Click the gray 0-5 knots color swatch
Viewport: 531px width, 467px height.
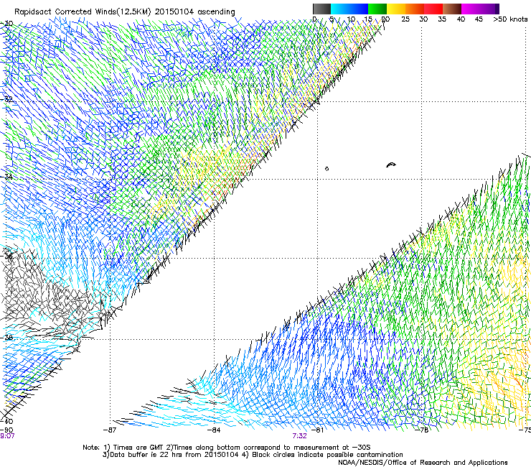point(321,9)
